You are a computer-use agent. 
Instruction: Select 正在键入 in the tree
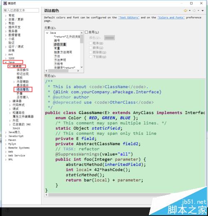[22, 97]
